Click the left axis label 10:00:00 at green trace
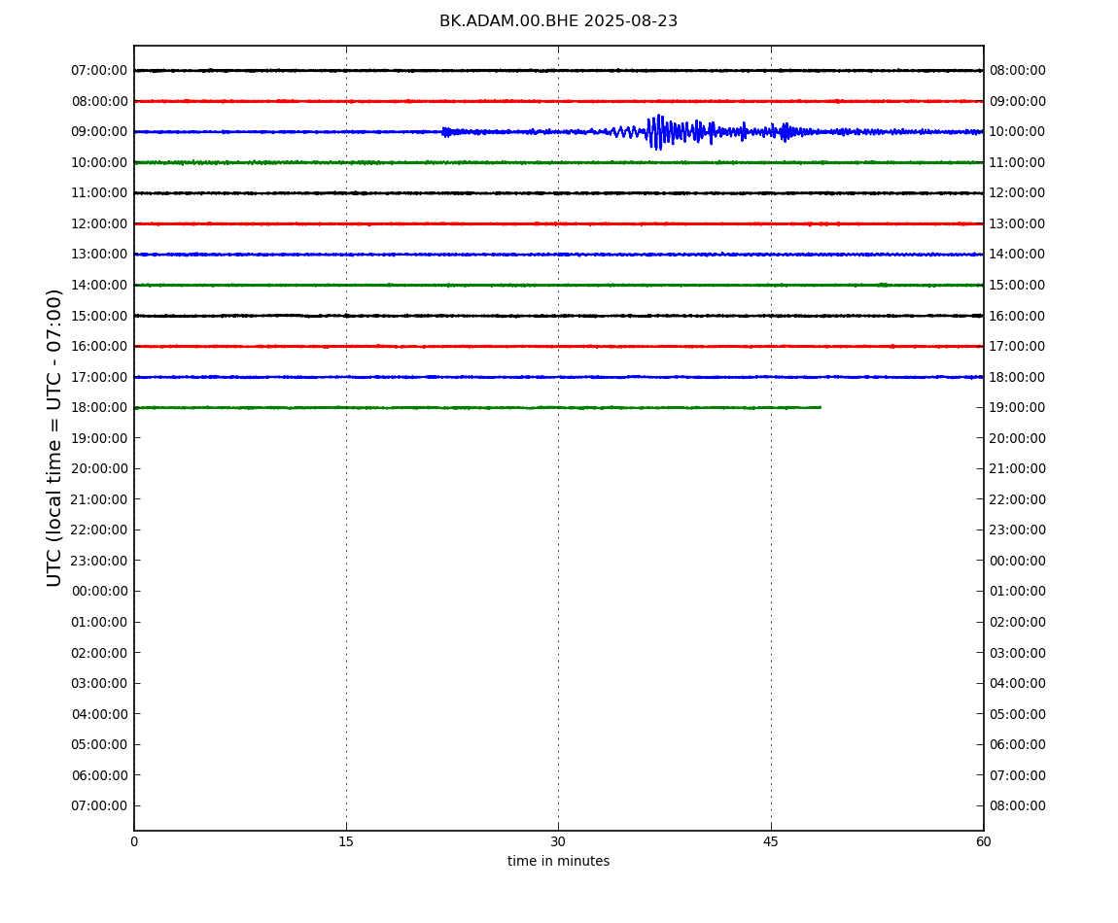Image resolution: width=1118 pixels, height=923 pixels. [x=99, y=162]
